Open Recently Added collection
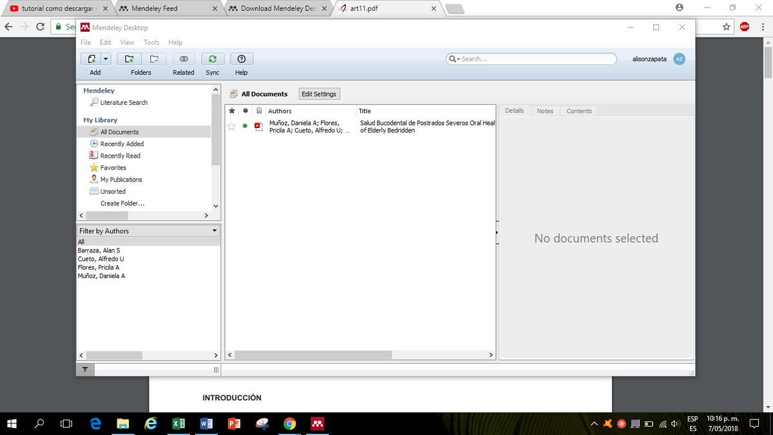Image resolution: width=773 pixels, height=435 pixels. [x=122, y=143]
